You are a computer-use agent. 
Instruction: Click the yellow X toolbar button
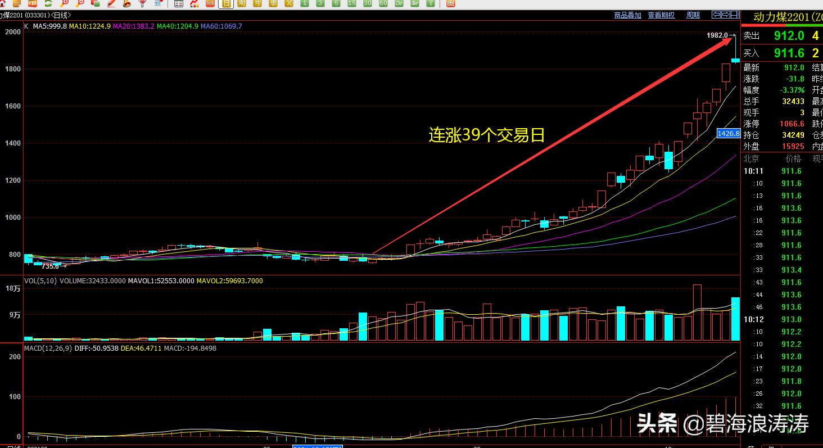coord(289,3)
